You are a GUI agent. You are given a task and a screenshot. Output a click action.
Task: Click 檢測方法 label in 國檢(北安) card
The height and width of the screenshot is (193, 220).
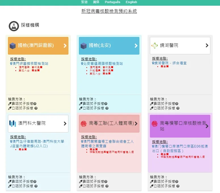[87, 99]
